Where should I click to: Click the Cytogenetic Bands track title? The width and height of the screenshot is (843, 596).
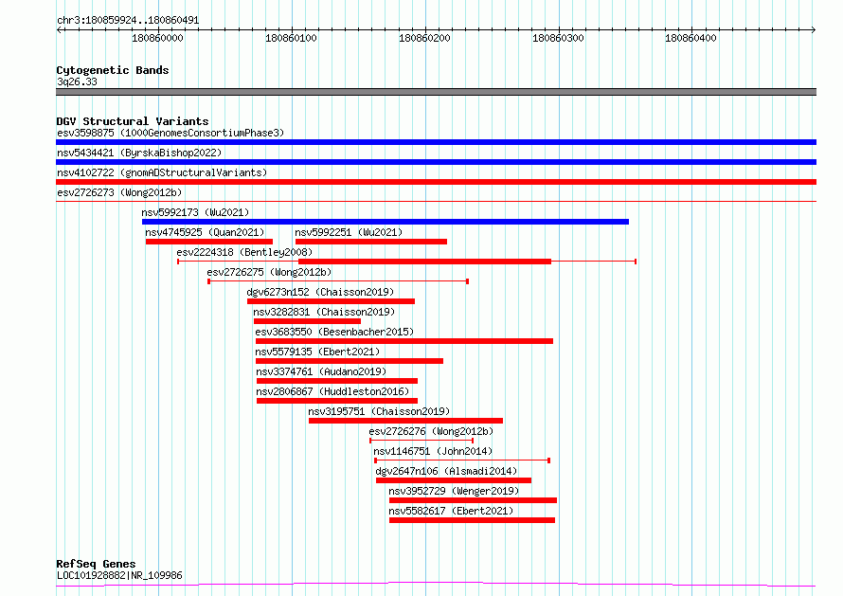(x=113, y=70)
